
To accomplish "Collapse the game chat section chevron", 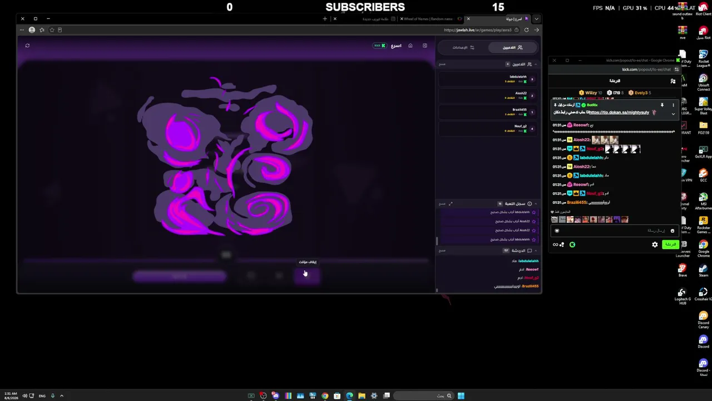I will [x=536, y=251].
